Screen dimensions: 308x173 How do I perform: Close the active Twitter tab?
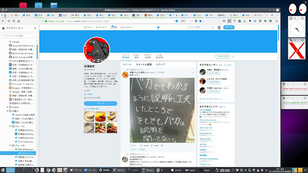coord(177,15)
